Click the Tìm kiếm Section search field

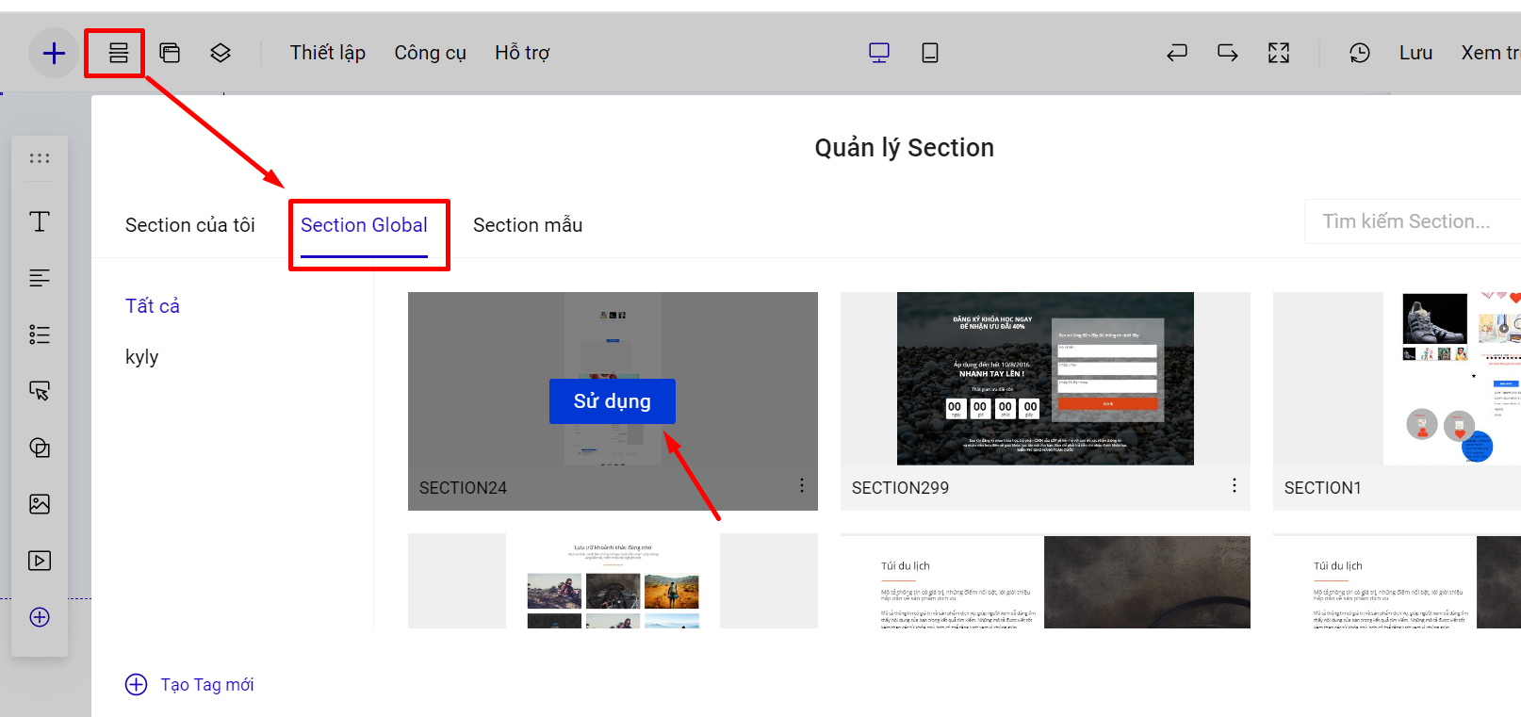1409,221
